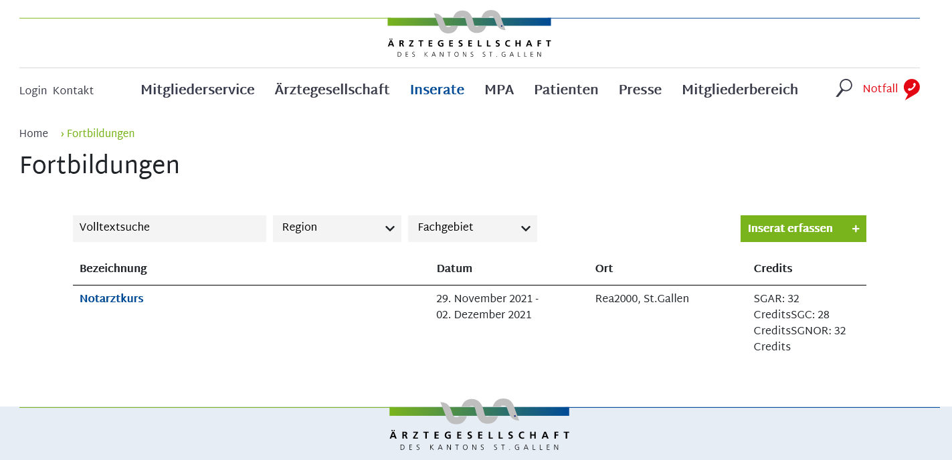Expand the Region dropdown
Image resolution: width=952 pixels, height=460 pixels.
pyautogui.click(x=337, y=228)
